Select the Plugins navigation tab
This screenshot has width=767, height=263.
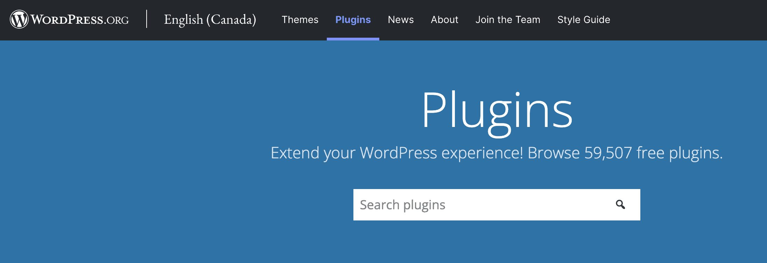click(353, 20)
